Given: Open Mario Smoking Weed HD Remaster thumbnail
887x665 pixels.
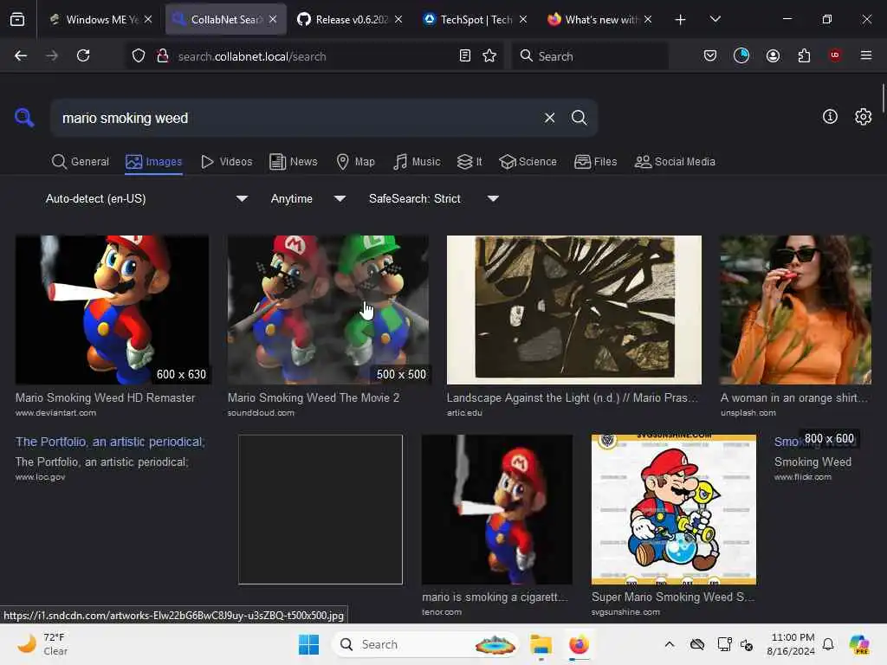Looking at the screenshot, I should pyautogui.click(x=112, y=310).
